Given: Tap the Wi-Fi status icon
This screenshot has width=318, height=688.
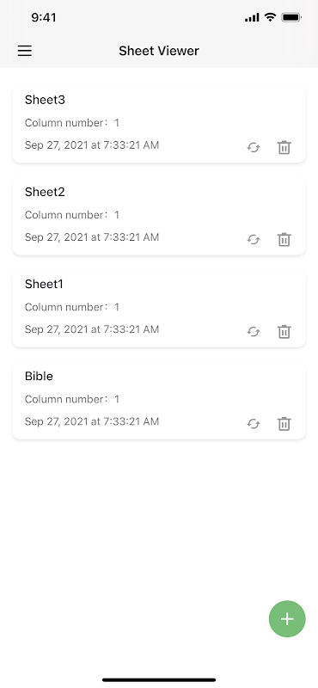Looking at the screenshot, I should (270, 17).
